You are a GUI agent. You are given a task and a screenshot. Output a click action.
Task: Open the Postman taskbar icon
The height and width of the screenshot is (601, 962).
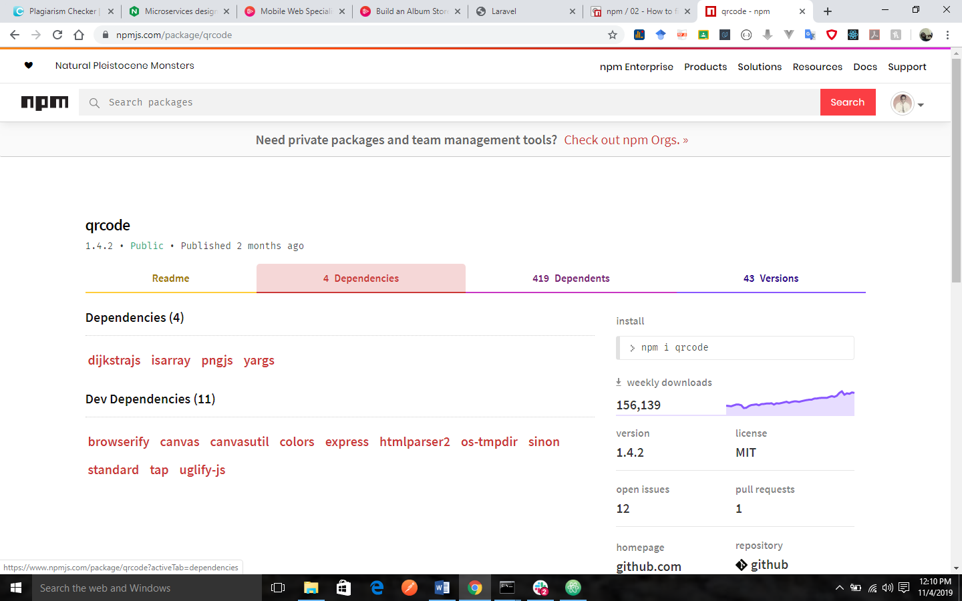(x=409, y=588)
